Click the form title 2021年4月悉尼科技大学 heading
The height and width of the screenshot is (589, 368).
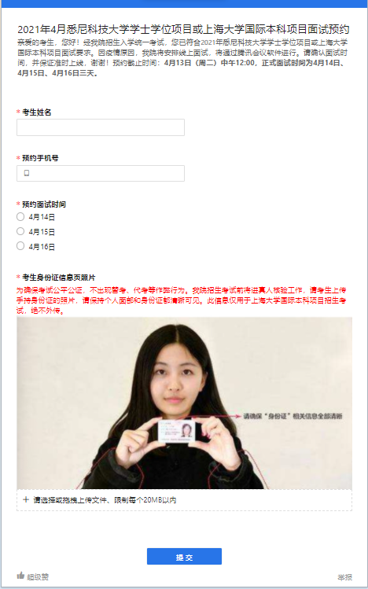click(x=183, y=29)
